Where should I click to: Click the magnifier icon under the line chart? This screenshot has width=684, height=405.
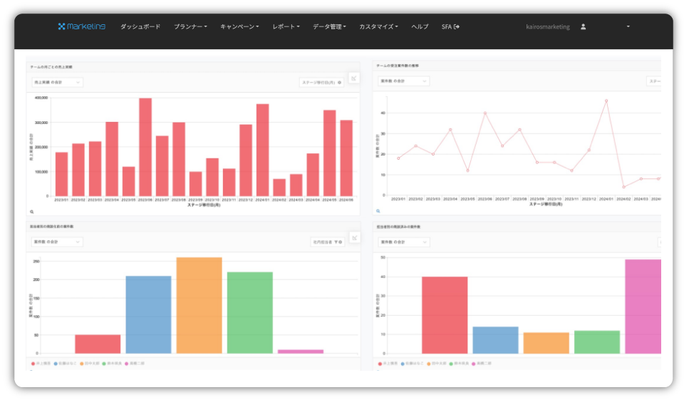[x=377, y=212]
